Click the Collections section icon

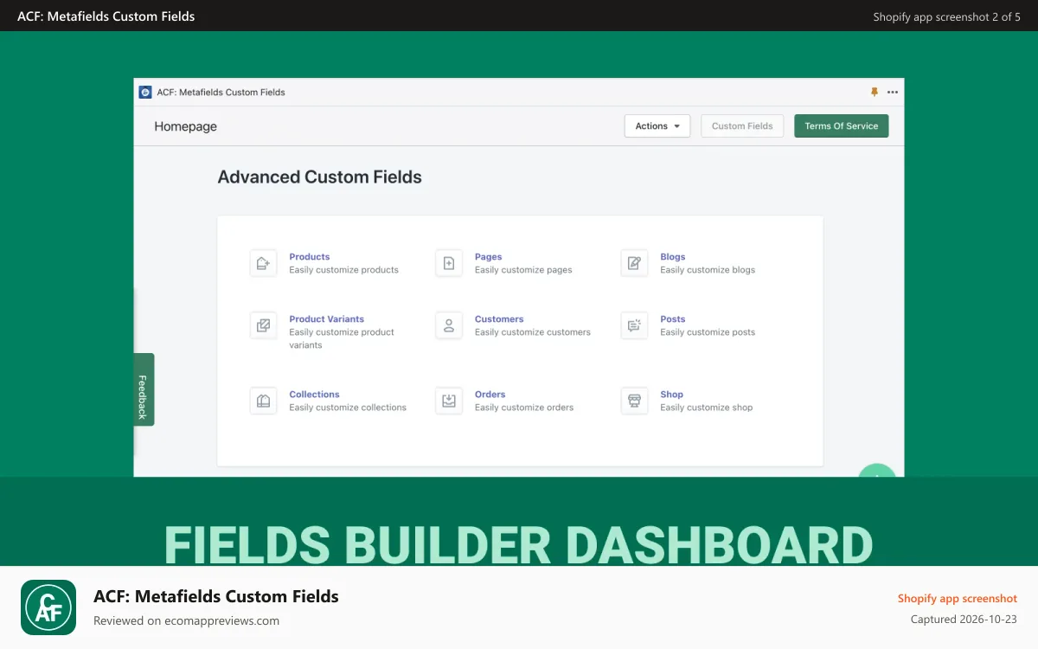click(x=263, y=401)
